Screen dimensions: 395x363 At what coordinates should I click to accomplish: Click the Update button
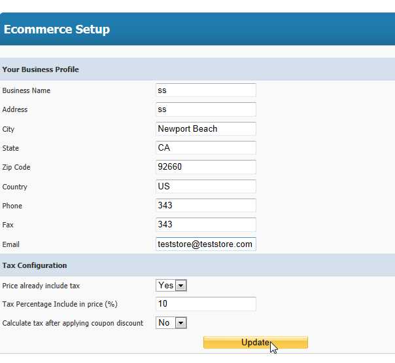point(256,342)
